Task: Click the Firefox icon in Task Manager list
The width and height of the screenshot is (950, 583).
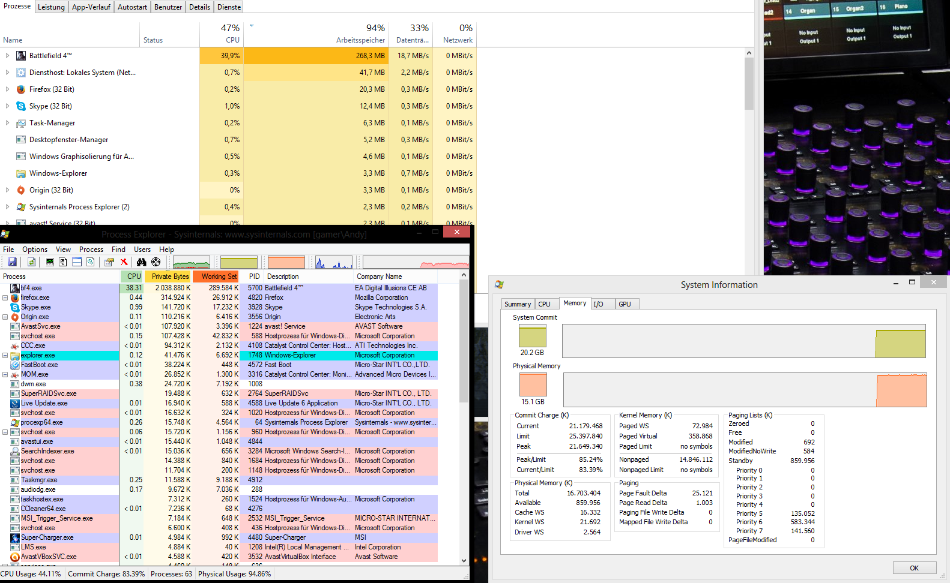Action: (21, 89)
